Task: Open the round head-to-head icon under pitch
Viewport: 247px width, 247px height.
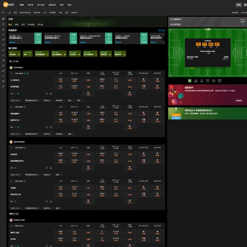Action: pos(214,81)
